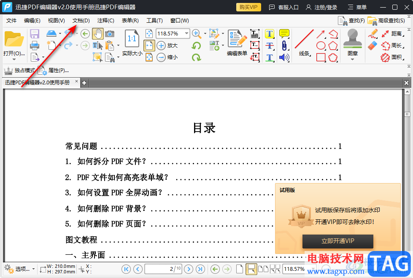Select the hand pan tool
The width and height of the screenshot is (413, 278).
(98, 34)
